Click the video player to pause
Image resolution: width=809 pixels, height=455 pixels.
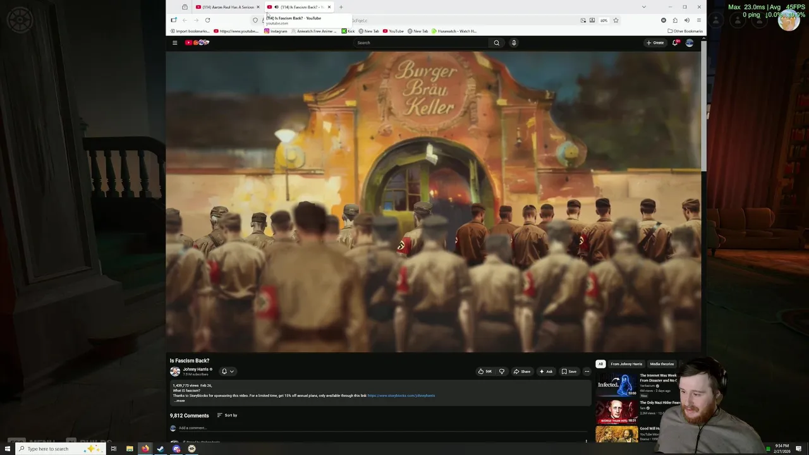[434, 201]
